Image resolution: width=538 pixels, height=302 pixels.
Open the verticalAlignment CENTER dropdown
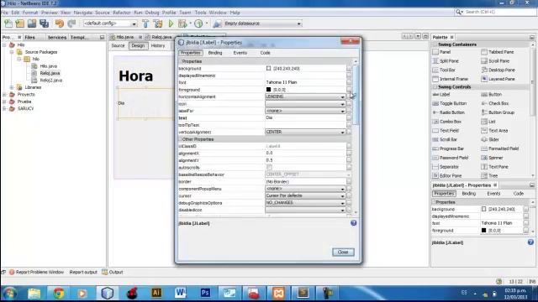[342, 133]
